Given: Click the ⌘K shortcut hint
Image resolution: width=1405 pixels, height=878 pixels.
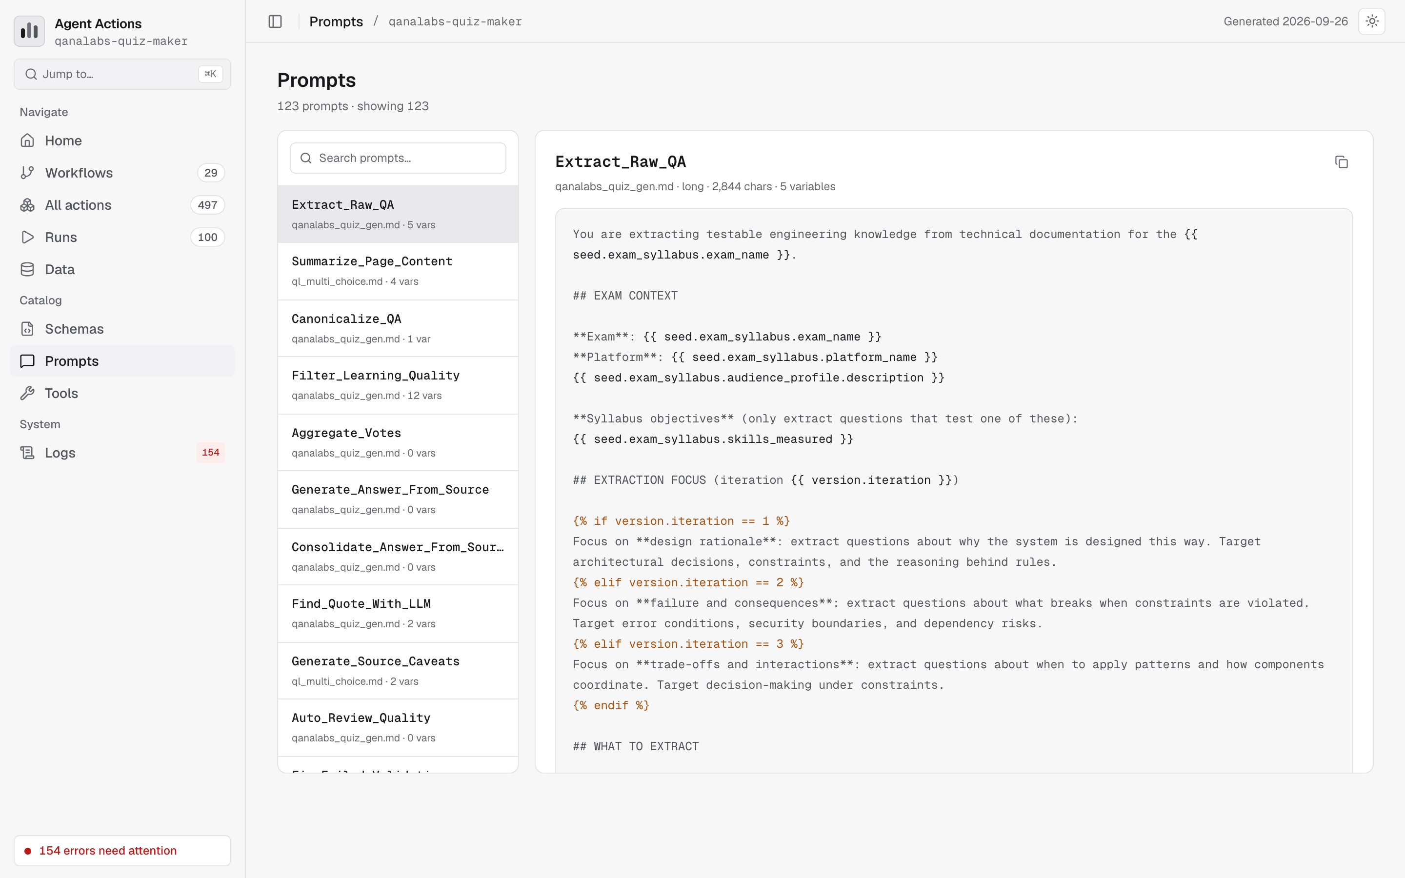Looking at the screenshot, I should coord(210,74).
